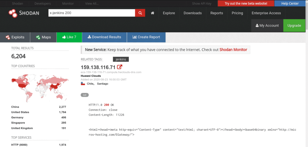Open the Maps button

[x=43, y=37]
